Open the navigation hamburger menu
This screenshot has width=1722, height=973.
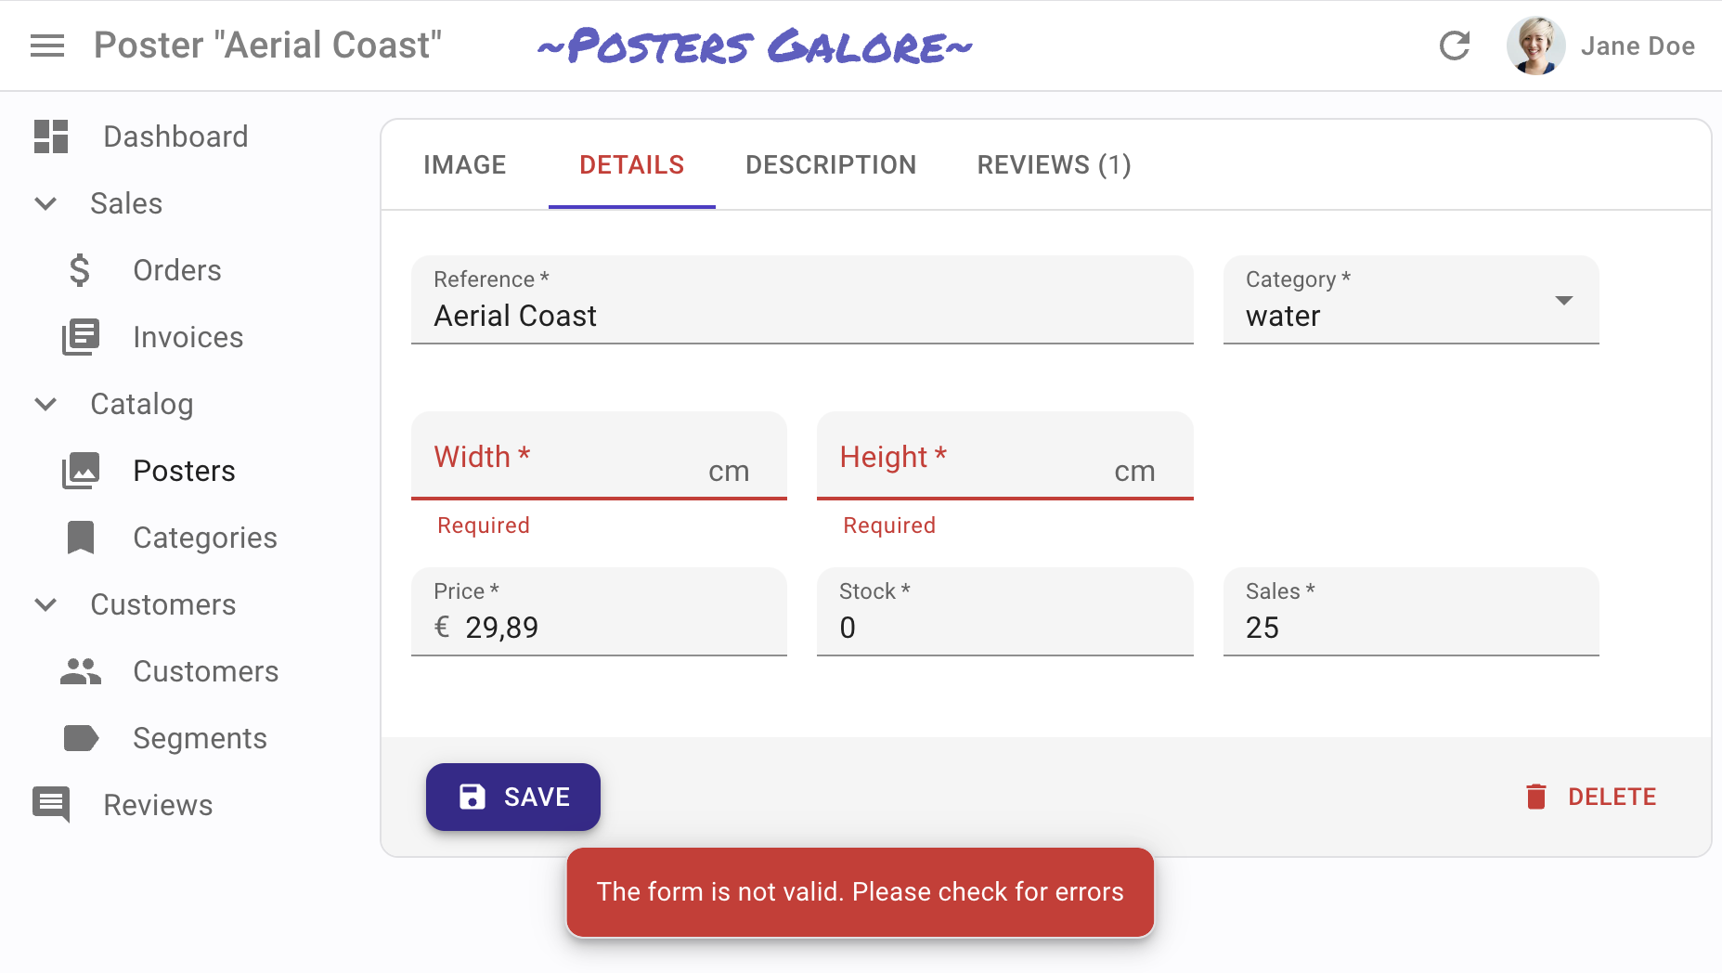[x=46, y=45]
